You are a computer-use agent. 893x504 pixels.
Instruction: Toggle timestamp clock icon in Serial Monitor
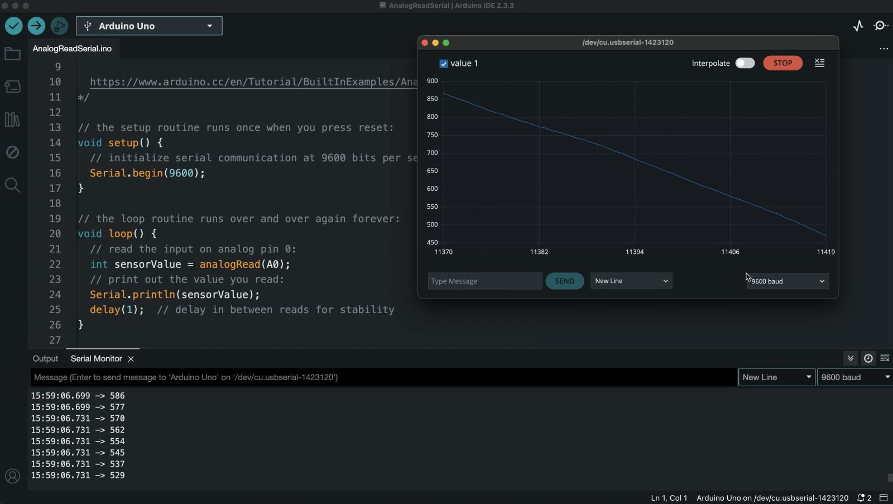point(868,358)
